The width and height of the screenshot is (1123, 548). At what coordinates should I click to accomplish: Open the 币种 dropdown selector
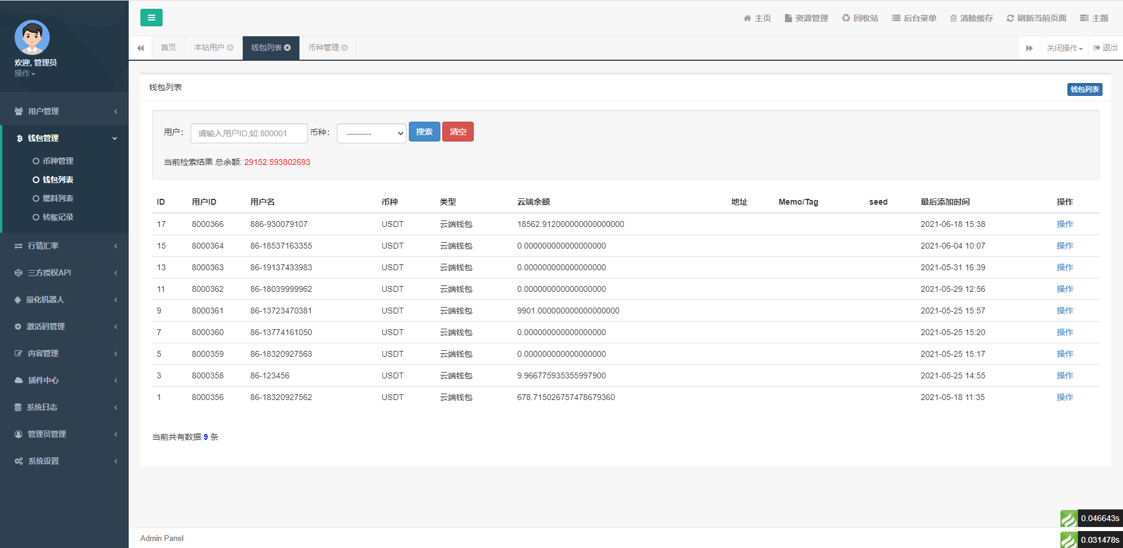371,133
